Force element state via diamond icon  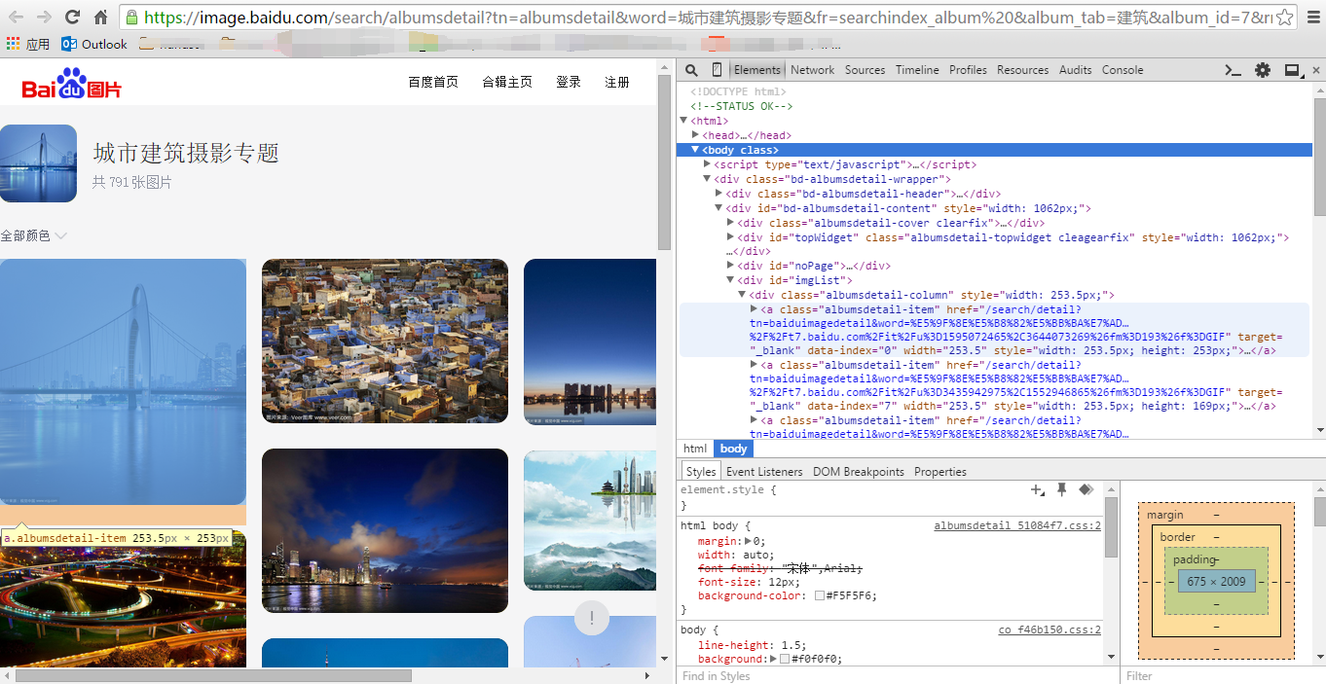pyautogui.click(x=1086, y=489)
